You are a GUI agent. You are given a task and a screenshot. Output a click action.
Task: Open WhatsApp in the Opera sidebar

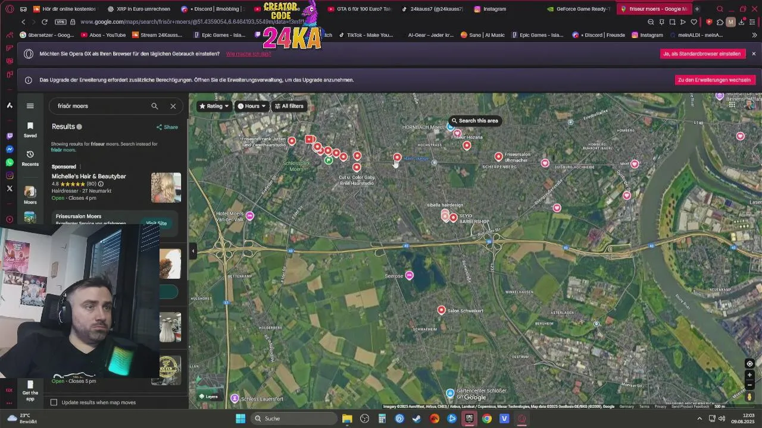point(10,162)
